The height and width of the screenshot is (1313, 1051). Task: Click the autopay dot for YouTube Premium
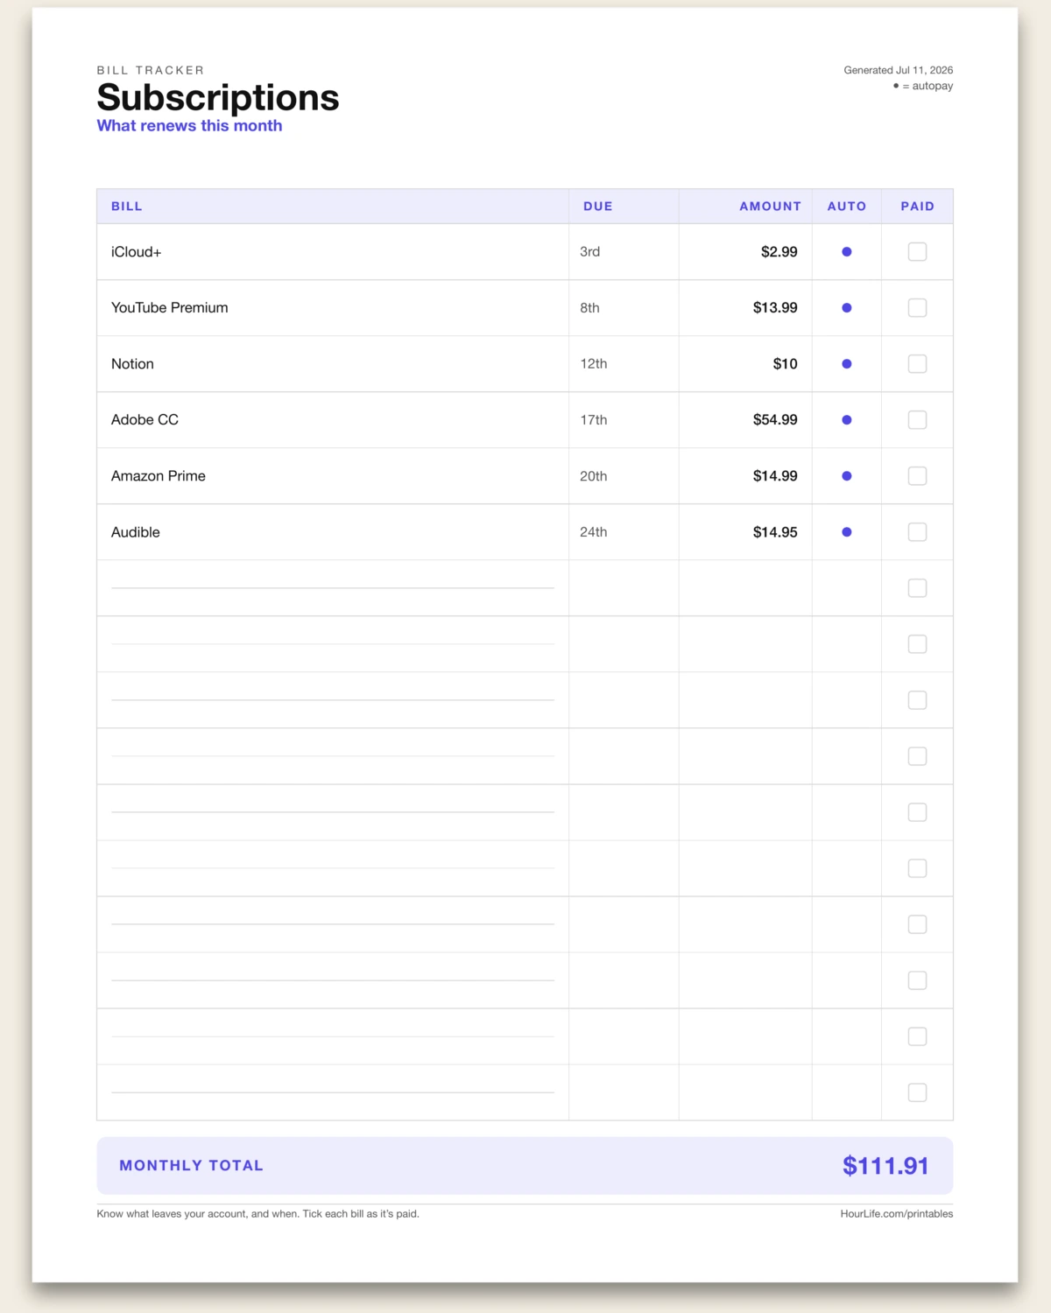847,308
